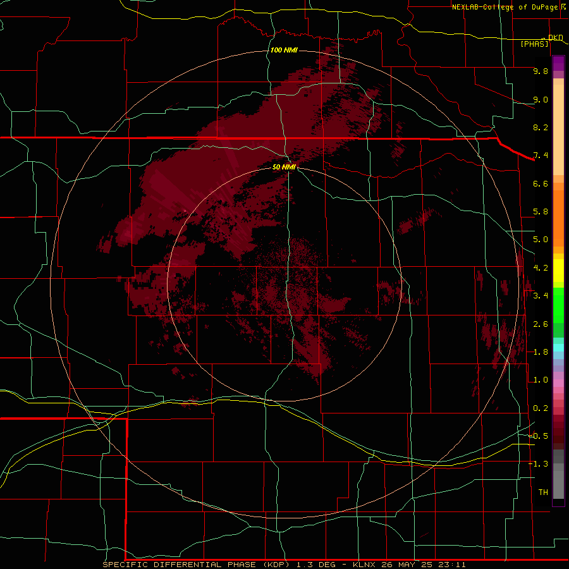The image size is (569, 569).
Task: Click the "1.8" legend value
Action: point(541,352)
